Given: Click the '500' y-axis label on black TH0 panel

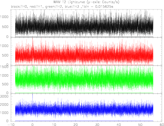Looking at the screenshot, I should coord(5,27).
